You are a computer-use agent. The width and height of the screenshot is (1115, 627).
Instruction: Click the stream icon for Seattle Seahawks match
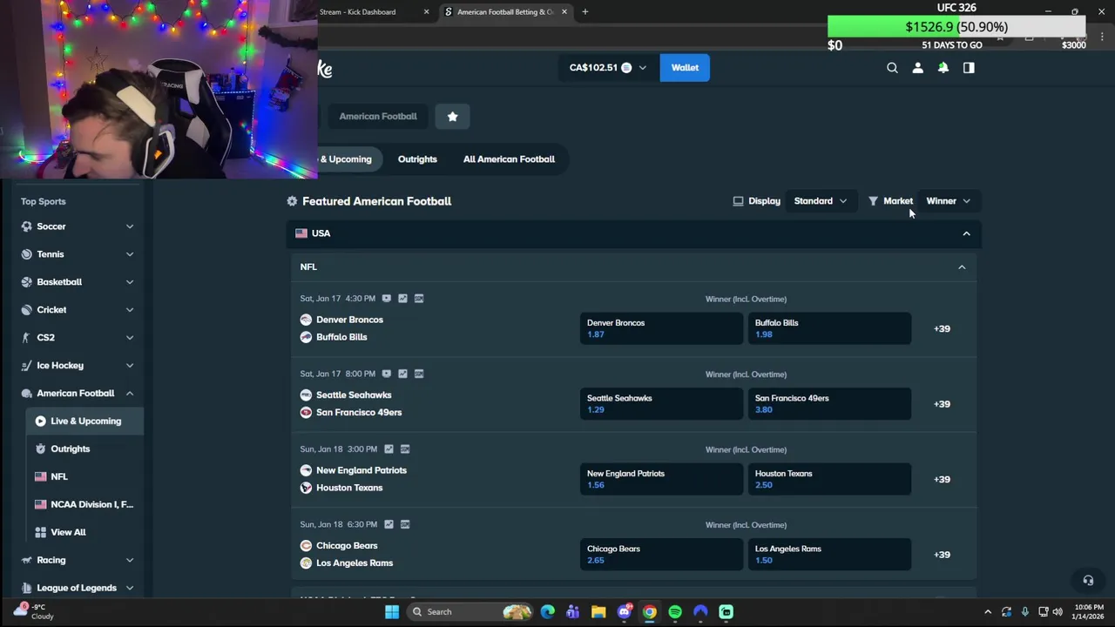[x=386, y=374]
